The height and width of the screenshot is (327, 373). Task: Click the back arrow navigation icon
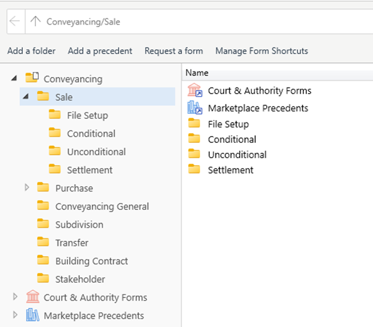[15, 21]
